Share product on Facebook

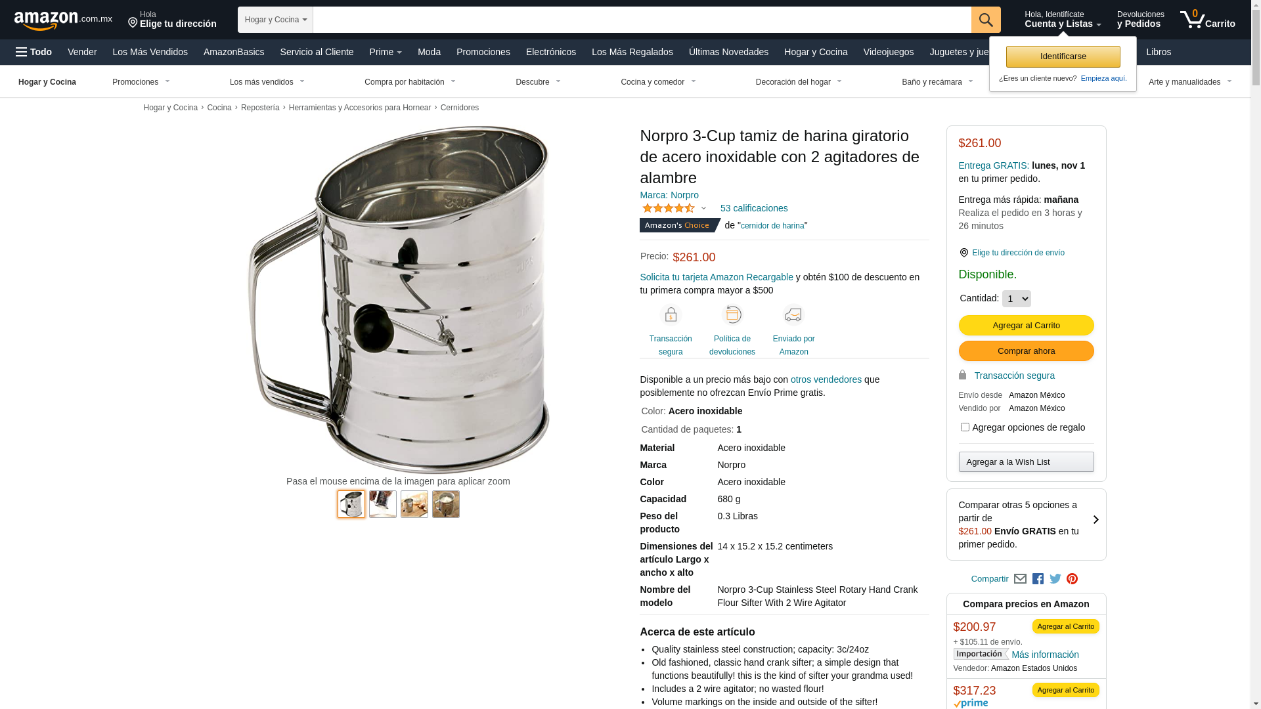1038,579
